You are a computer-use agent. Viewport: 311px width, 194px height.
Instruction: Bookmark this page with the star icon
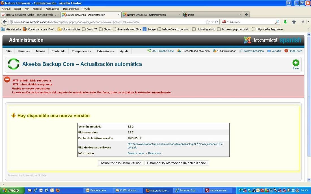click(x=208, y=22)
